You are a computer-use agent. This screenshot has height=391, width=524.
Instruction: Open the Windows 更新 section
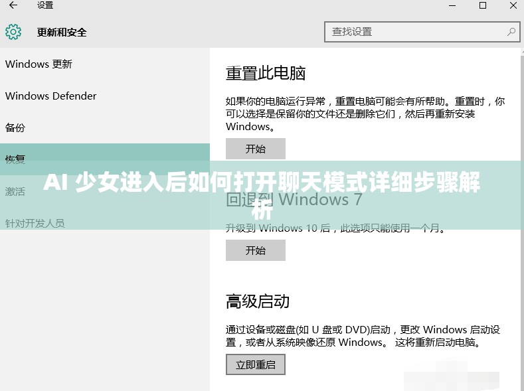(39, 64)
